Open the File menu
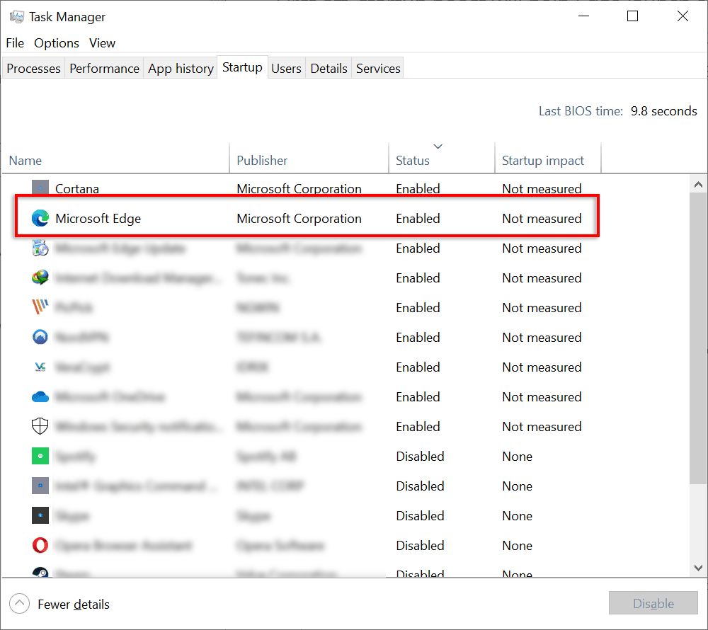 coord(15,43)
